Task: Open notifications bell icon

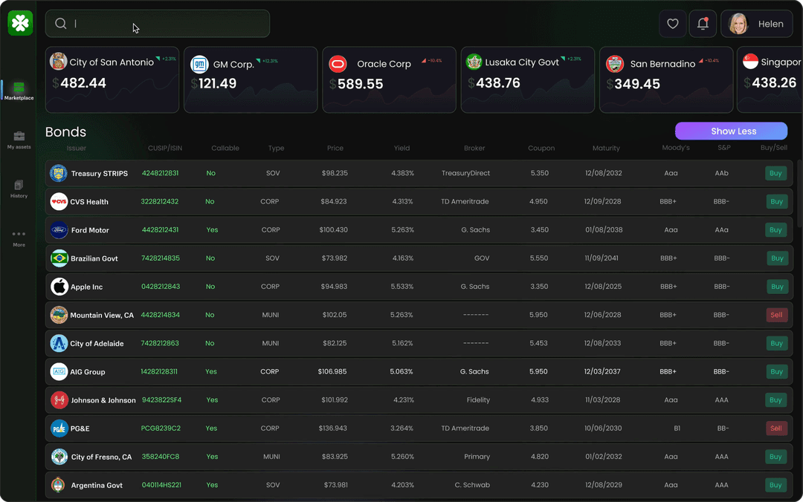Action: click(703, 24)
